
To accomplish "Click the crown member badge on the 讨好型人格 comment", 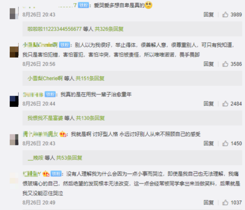I will 63,134.
